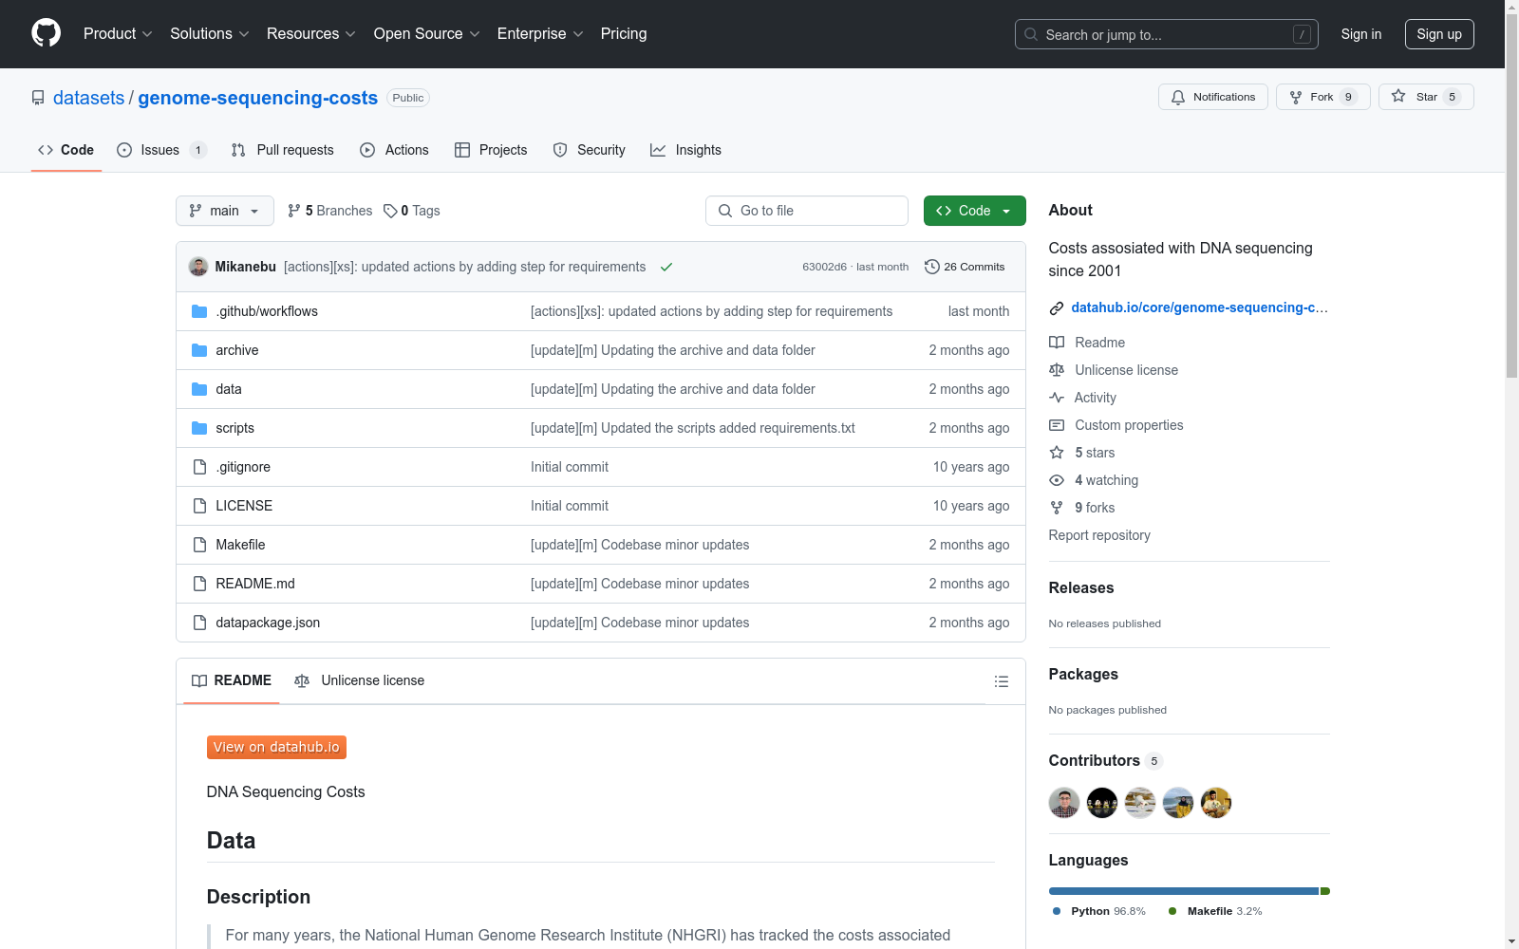Open the archive folder icon

(x=199, y=350)
